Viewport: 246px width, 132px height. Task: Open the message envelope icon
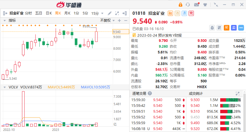point(197,5)
